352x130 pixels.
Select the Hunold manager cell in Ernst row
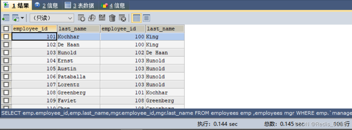(x=165, y=61)
